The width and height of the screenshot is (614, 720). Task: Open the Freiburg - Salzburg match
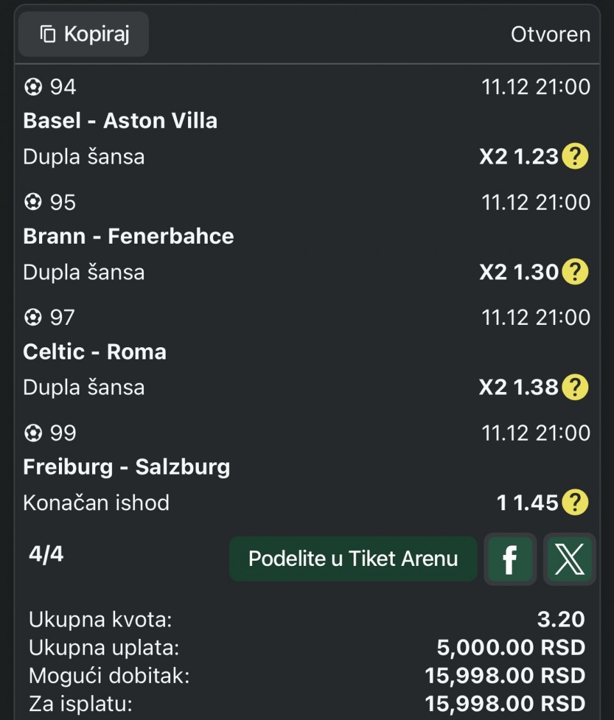coord(127,467)
